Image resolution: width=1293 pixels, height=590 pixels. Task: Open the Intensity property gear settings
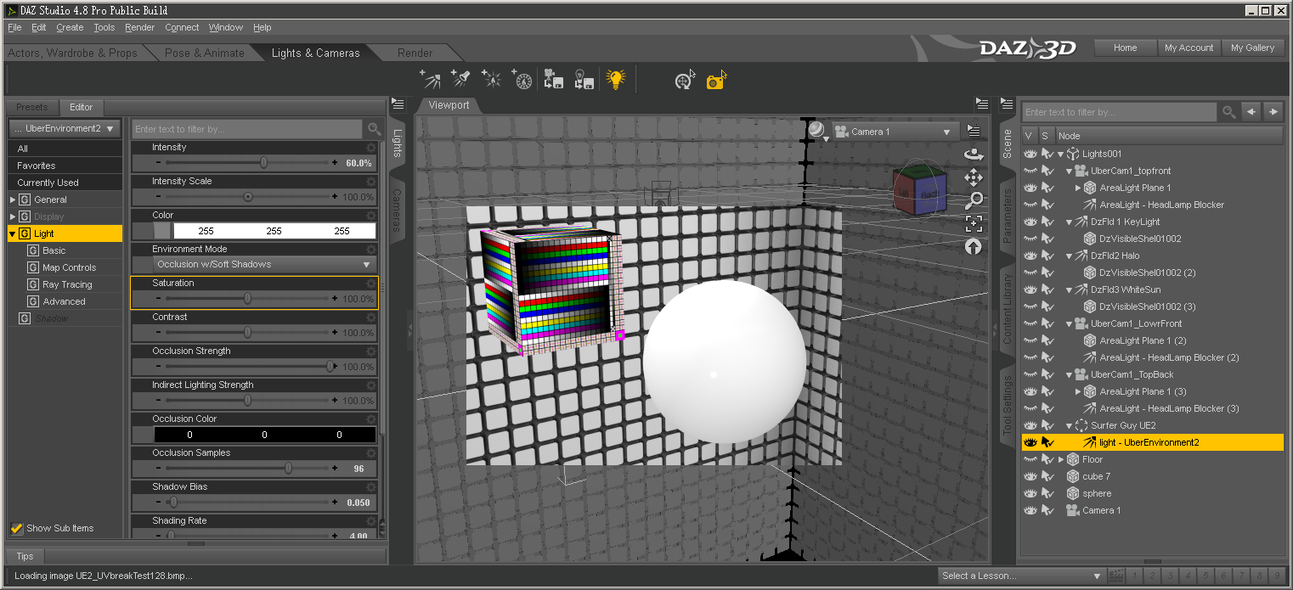pyautogui.click(x=371, y=148)
